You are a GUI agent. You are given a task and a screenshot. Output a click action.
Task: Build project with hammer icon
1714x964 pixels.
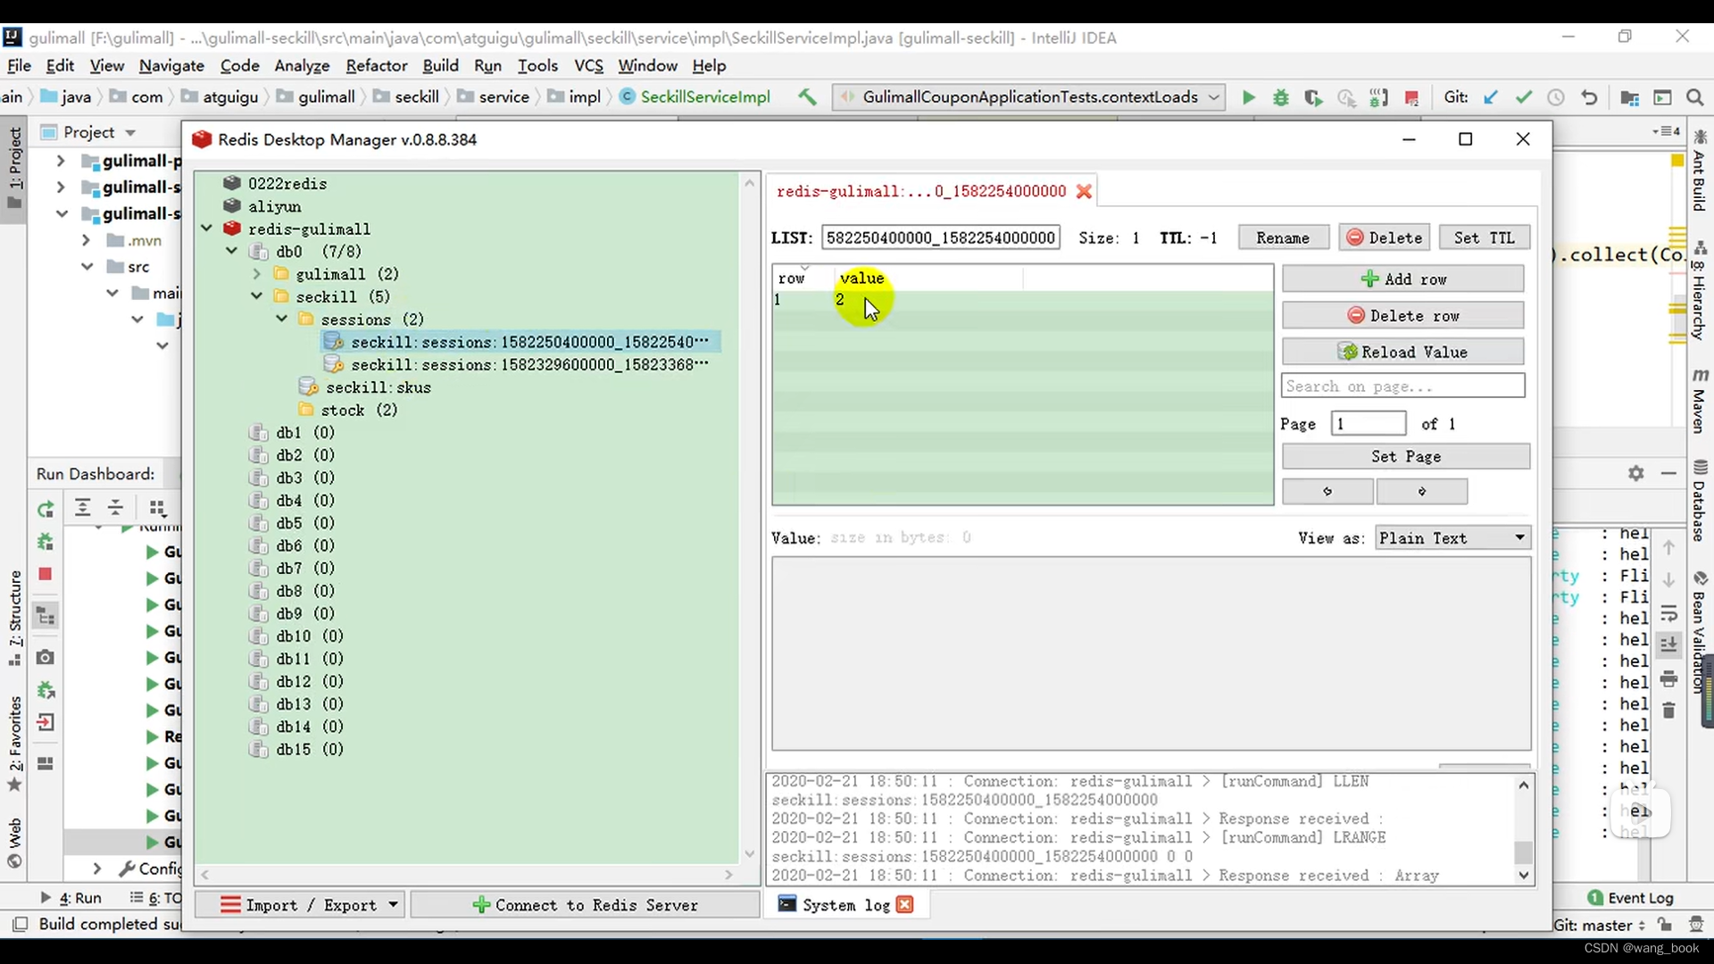pyautogui.click(x=807, y=96)
